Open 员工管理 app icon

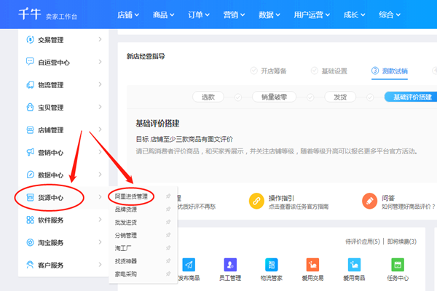coord(230,265)
